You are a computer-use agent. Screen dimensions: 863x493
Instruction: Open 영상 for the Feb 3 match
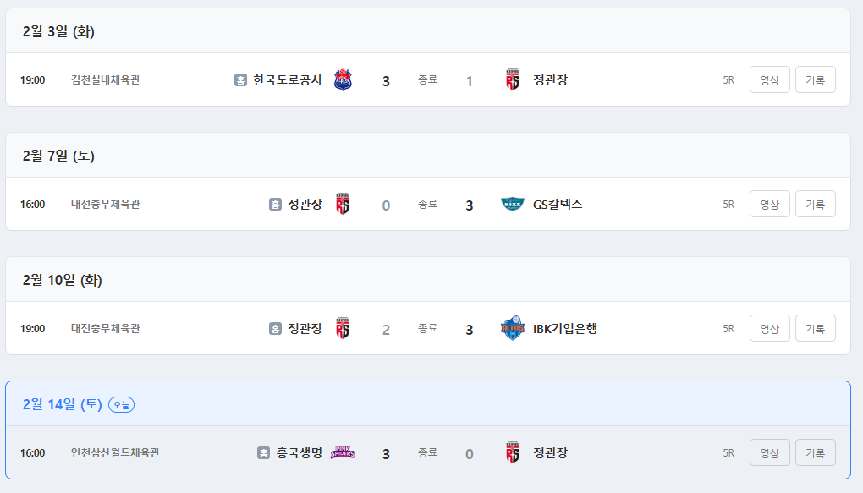(769, 79)
